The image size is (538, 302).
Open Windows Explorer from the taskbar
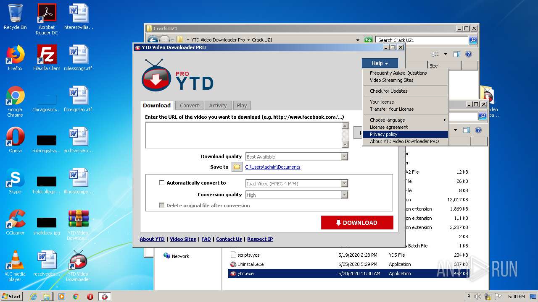coord(46,297)
